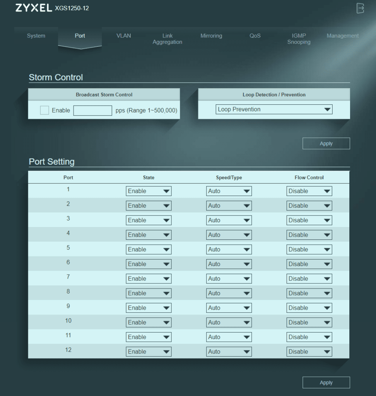Viewport: 376px width, 396px height.
Task: Open the System tab
Action: click(x=36, y=36)
